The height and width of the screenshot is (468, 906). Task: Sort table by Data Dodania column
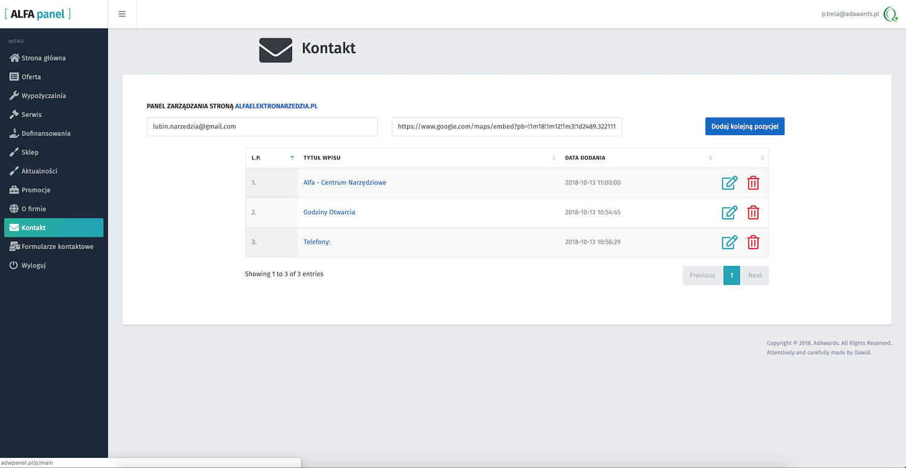638,158
